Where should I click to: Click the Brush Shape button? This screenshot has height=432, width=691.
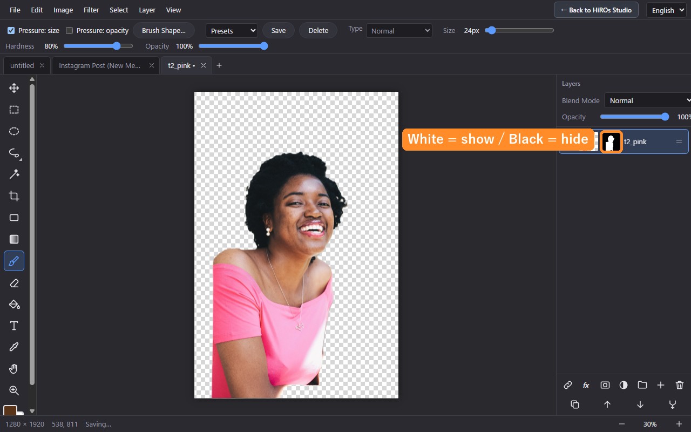point(164,31)
